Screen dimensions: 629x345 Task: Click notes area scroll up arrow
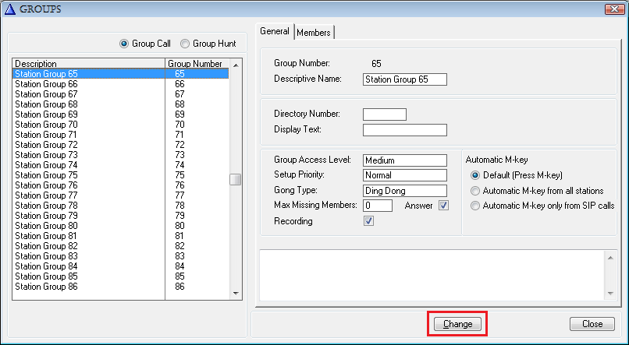[610, 258]
